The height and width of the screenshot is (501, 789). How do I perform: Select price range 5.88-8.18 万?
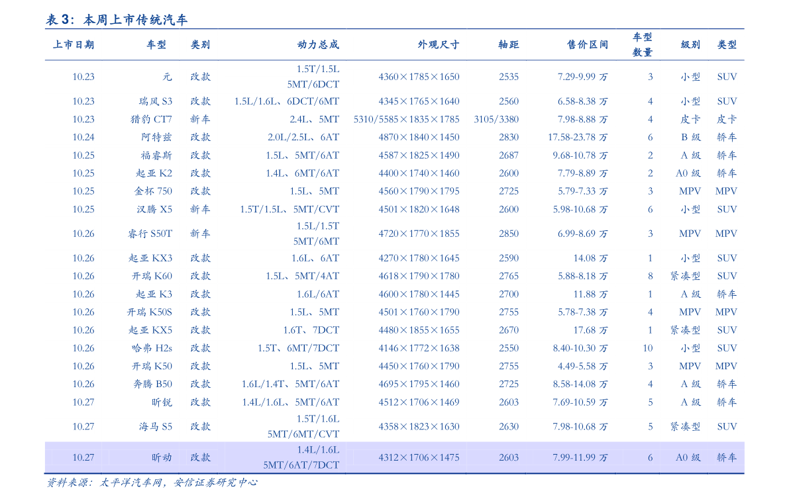tap(583, 277)
